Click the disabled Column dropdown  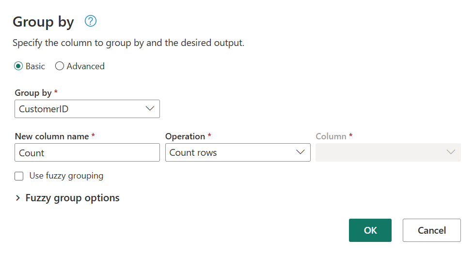tap(388, 152)
